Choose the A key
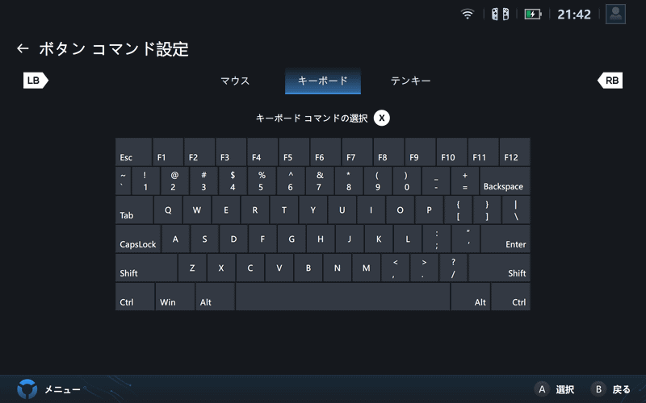Image resolution: width=646 pixels, height=403 pixels. pyautogui.click(x=175, y=239)
